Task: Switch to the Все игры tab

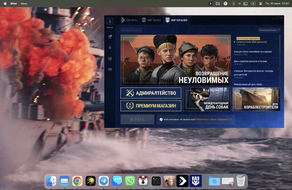Action: coord(128,20)
